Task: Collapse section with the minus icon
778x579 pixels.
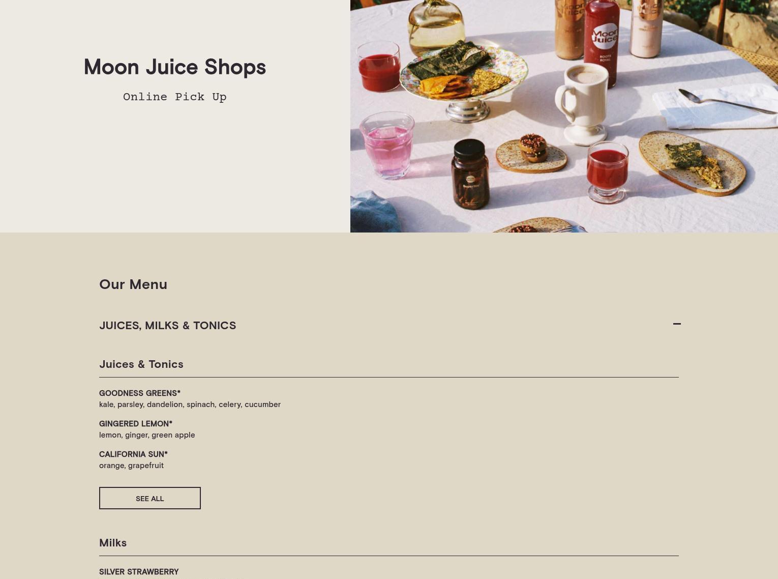Action: (x=677, y=324)
